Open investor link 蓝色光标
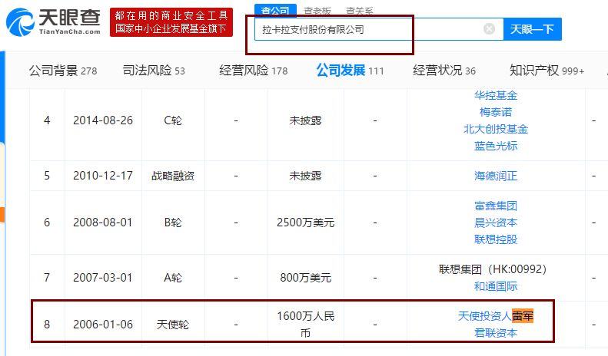 tap(496, 146)
